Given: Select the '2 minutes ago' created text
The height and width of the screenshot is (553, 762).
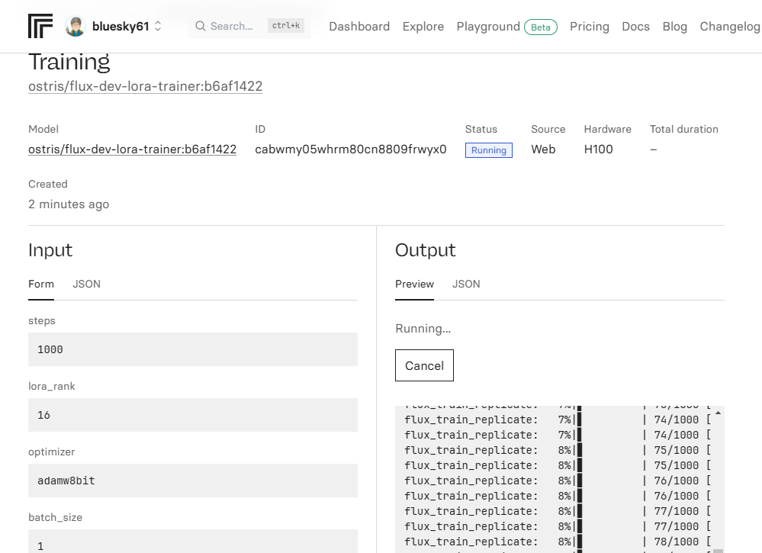Looking at the screenshot, I should point(69,204).
